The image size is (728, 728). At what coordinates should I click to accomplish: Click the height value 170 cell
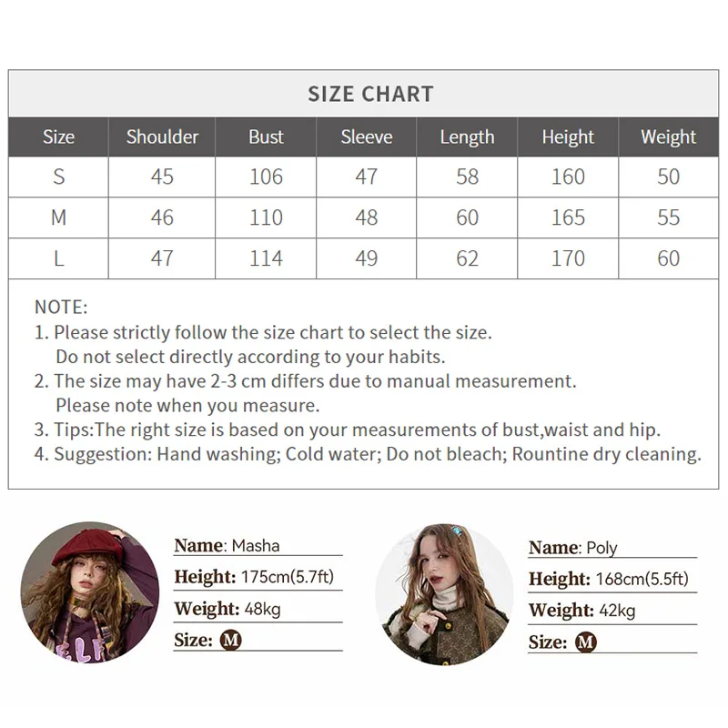[x=568, y=258]
